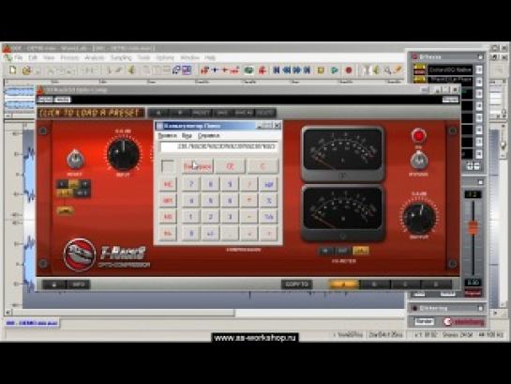Click the equals button in Calculator

coord(269,233)
